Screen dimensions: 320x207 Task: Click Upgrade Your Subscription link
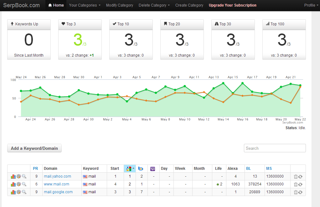click(x=232, y=5)
